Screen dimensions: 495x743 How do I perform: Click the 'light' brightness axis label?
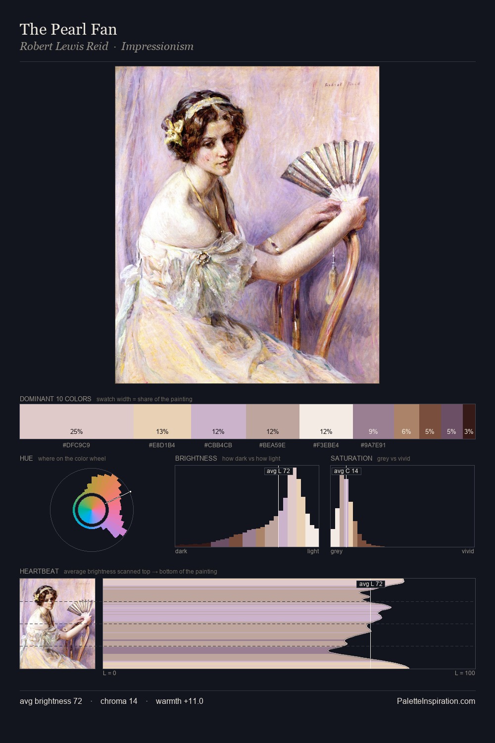pos(313,551)
